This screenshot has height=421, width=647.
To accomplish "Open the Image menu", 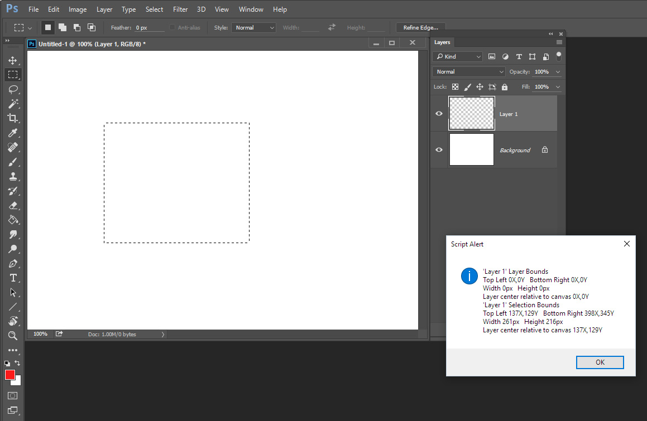I will tap(78, 9).
